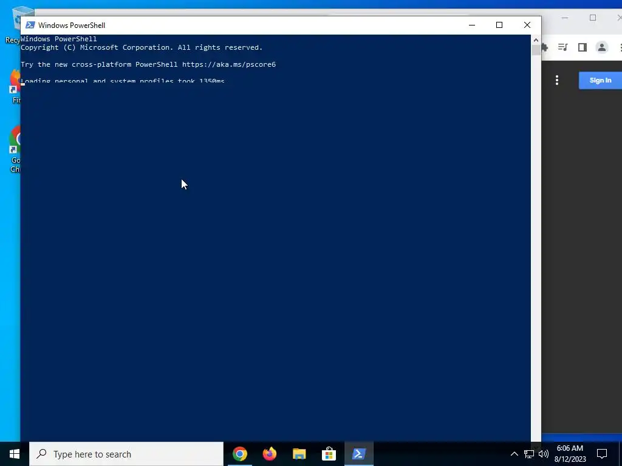Open the network status tray icon

click(529, 454)
